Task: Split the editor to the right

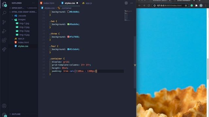Action: [x=126, y=3]
